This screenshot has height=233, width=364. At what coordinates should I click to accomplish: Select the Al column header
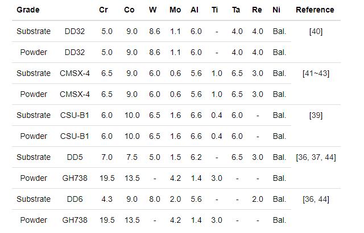195,10
